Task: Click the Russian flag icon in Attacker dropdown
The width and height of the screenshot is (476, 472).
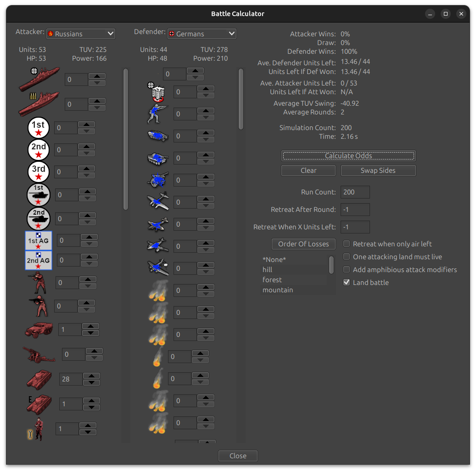Action: click(x=50, y=34)
